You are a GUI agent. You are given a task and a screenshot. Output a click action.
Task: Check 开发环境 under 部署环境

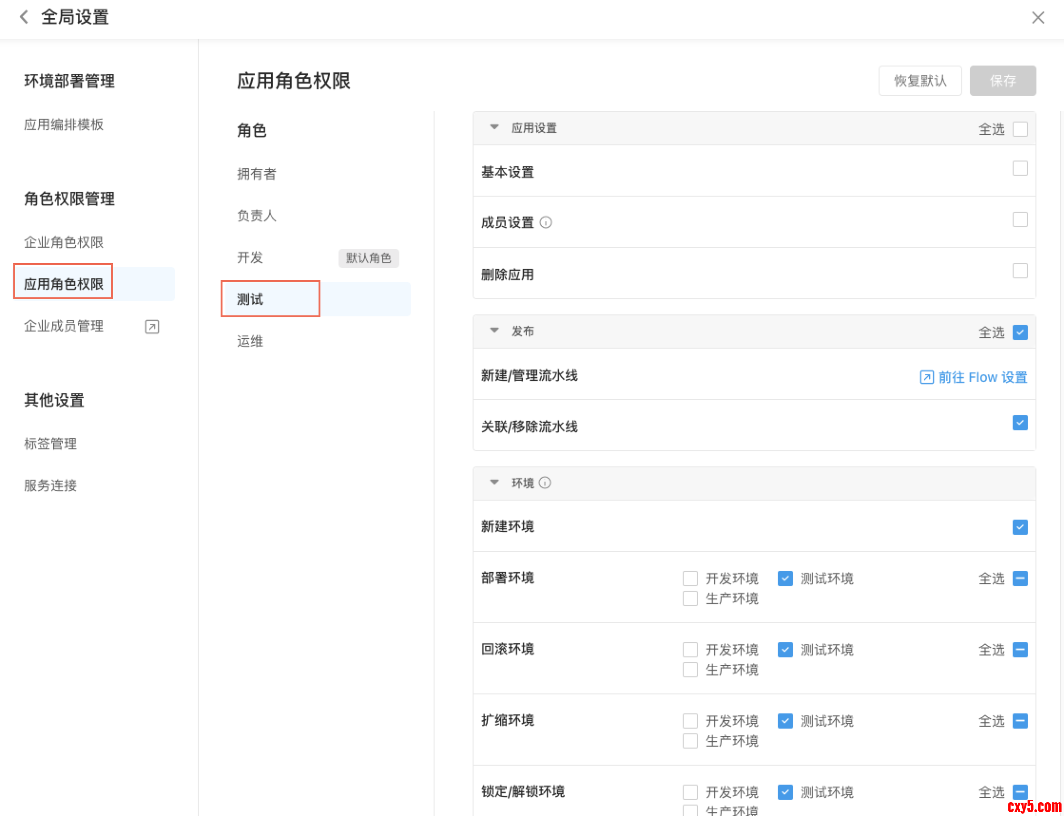point(690,579)
